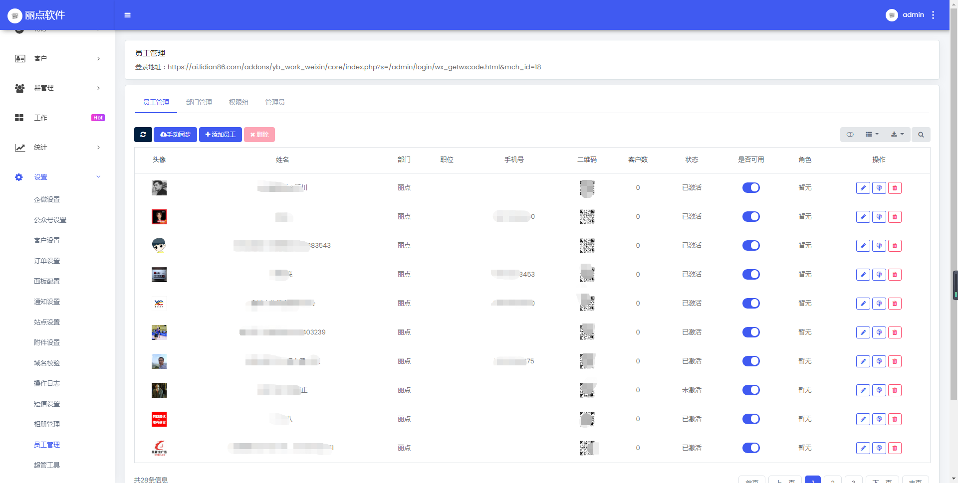
Task: Click the 添加员工 button
Action: click(221, 135)
